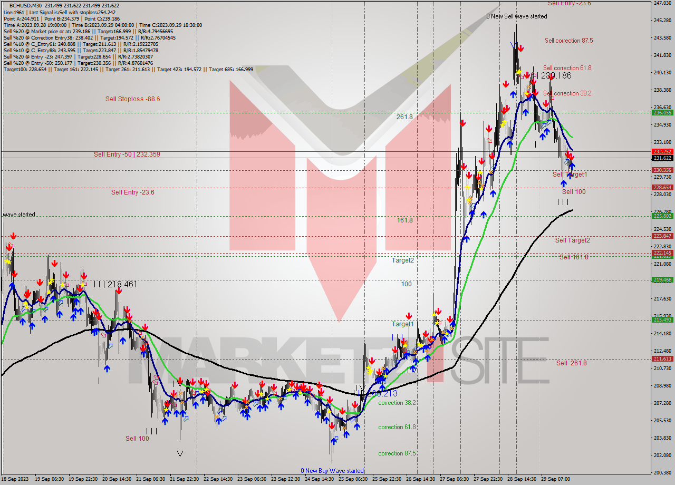This screenshot has height=485, width=675.
Task: Click the 'Sell %10 @ C_Entry61: 240.888' line
Action: [82, 44]
